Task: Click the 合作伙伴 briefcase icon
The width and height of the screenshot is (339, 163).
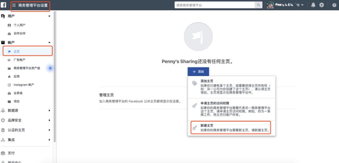Action: 9,34
